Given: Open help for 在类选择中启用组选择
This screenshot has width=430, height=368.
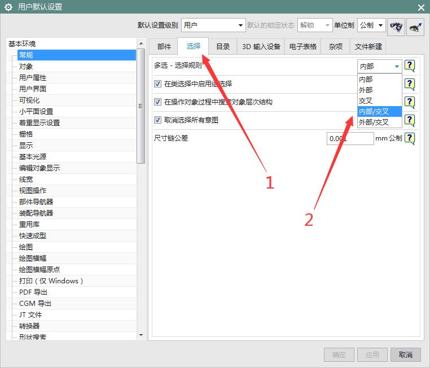Looking at the screenshot, I should click(x=410, y=84).
